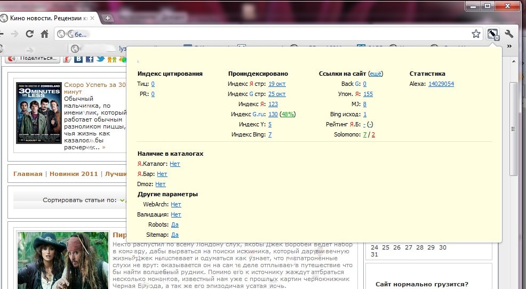
Task: Open the ещё link beside Ссылки на сайт
Action: tap(376, 74)
